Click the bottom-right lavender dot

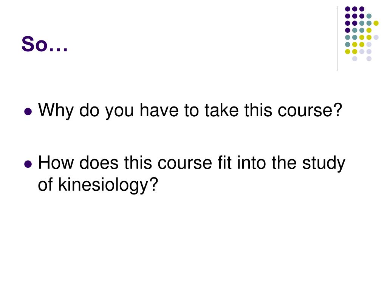[x=369, y=59]
